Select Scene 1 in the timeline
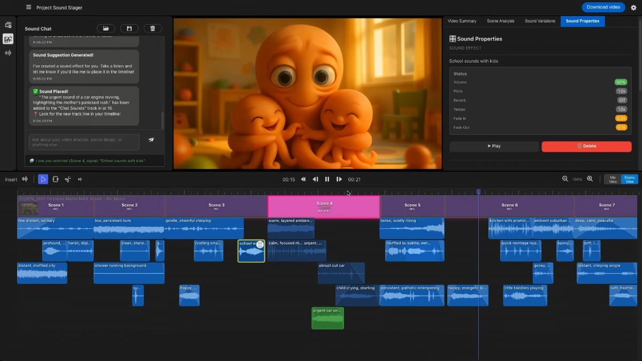Viewport: 642px width, 361px height. pyautogui.click(x=56, y=206)
